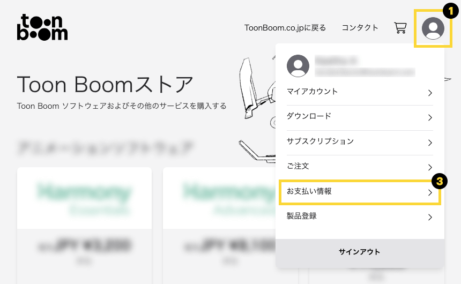
Task: Return to ToonBoom.co.jp site link
Action: click(285, 28)
